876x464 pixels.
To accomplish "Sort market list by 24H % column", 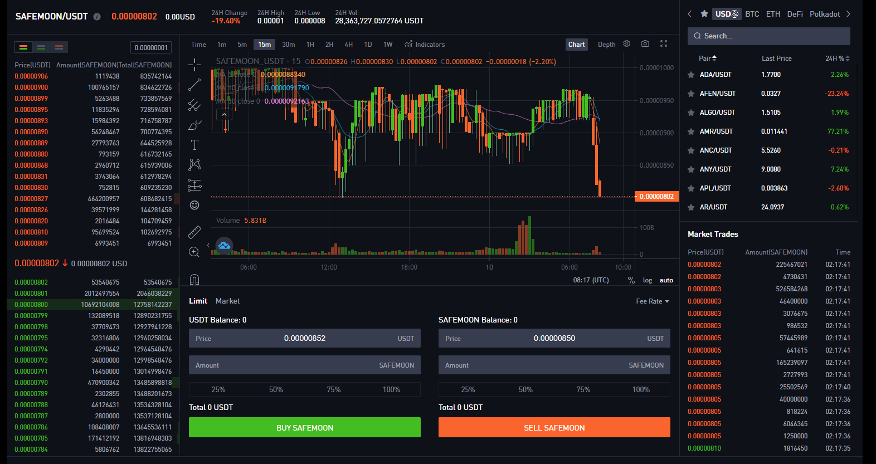I will pyautogui.click(x=838, y=58).
